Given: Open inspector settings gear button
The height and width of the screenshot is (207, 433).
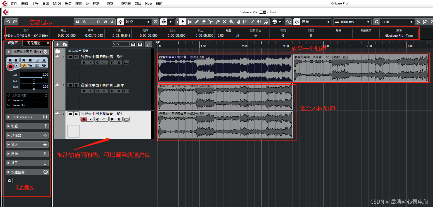Looking at the screenshot, I should 9,181.
